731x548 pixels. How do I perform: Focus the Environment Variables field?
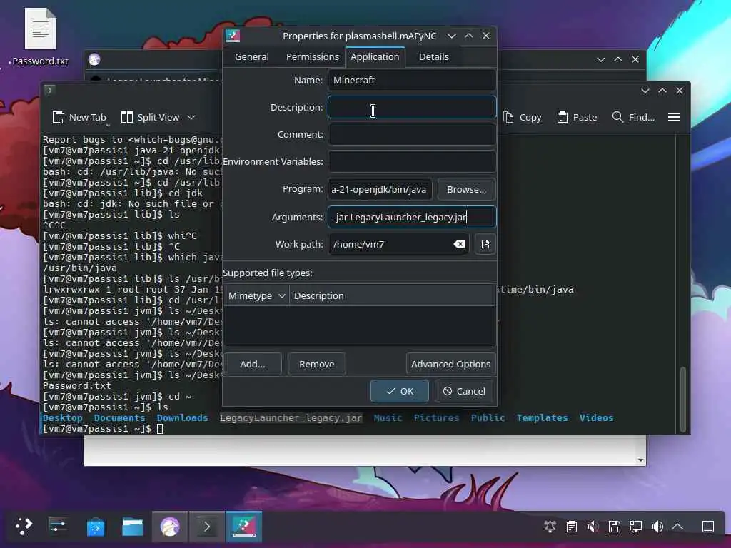412,161
